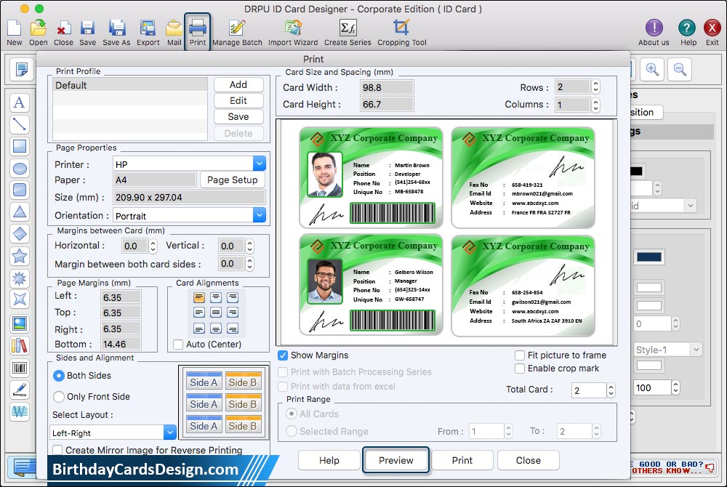Screen dimensions: 727x487
Task: Click the Export toolbar icon
Action: pos(148,32)
